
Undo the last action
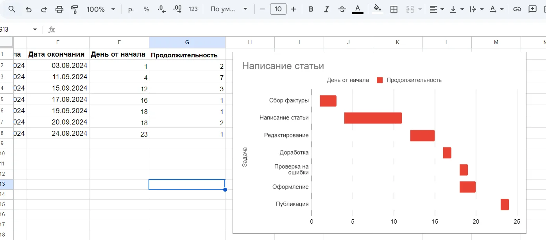tap(28, 9)
